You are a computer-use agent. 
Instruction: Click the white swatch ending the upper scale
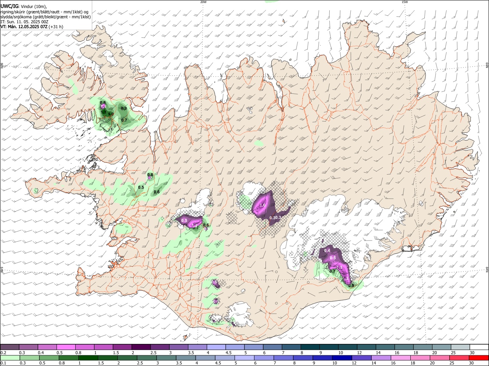479,347
